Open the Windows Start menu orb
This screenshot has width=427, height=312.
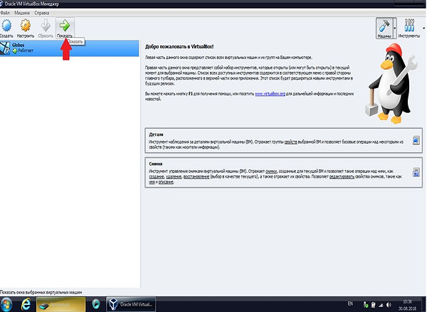pyautogui.click(x=6, y=304)
